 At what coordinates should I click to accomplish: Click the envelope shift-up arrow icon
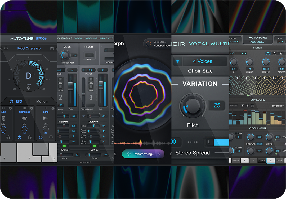[x=243, y=106]
